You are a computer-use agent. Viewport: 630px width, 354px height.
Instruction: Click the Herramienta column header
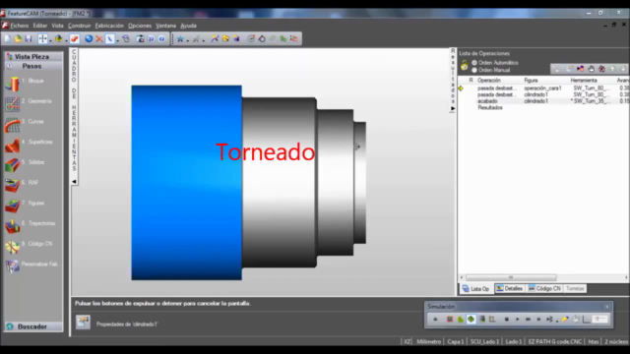584,81
